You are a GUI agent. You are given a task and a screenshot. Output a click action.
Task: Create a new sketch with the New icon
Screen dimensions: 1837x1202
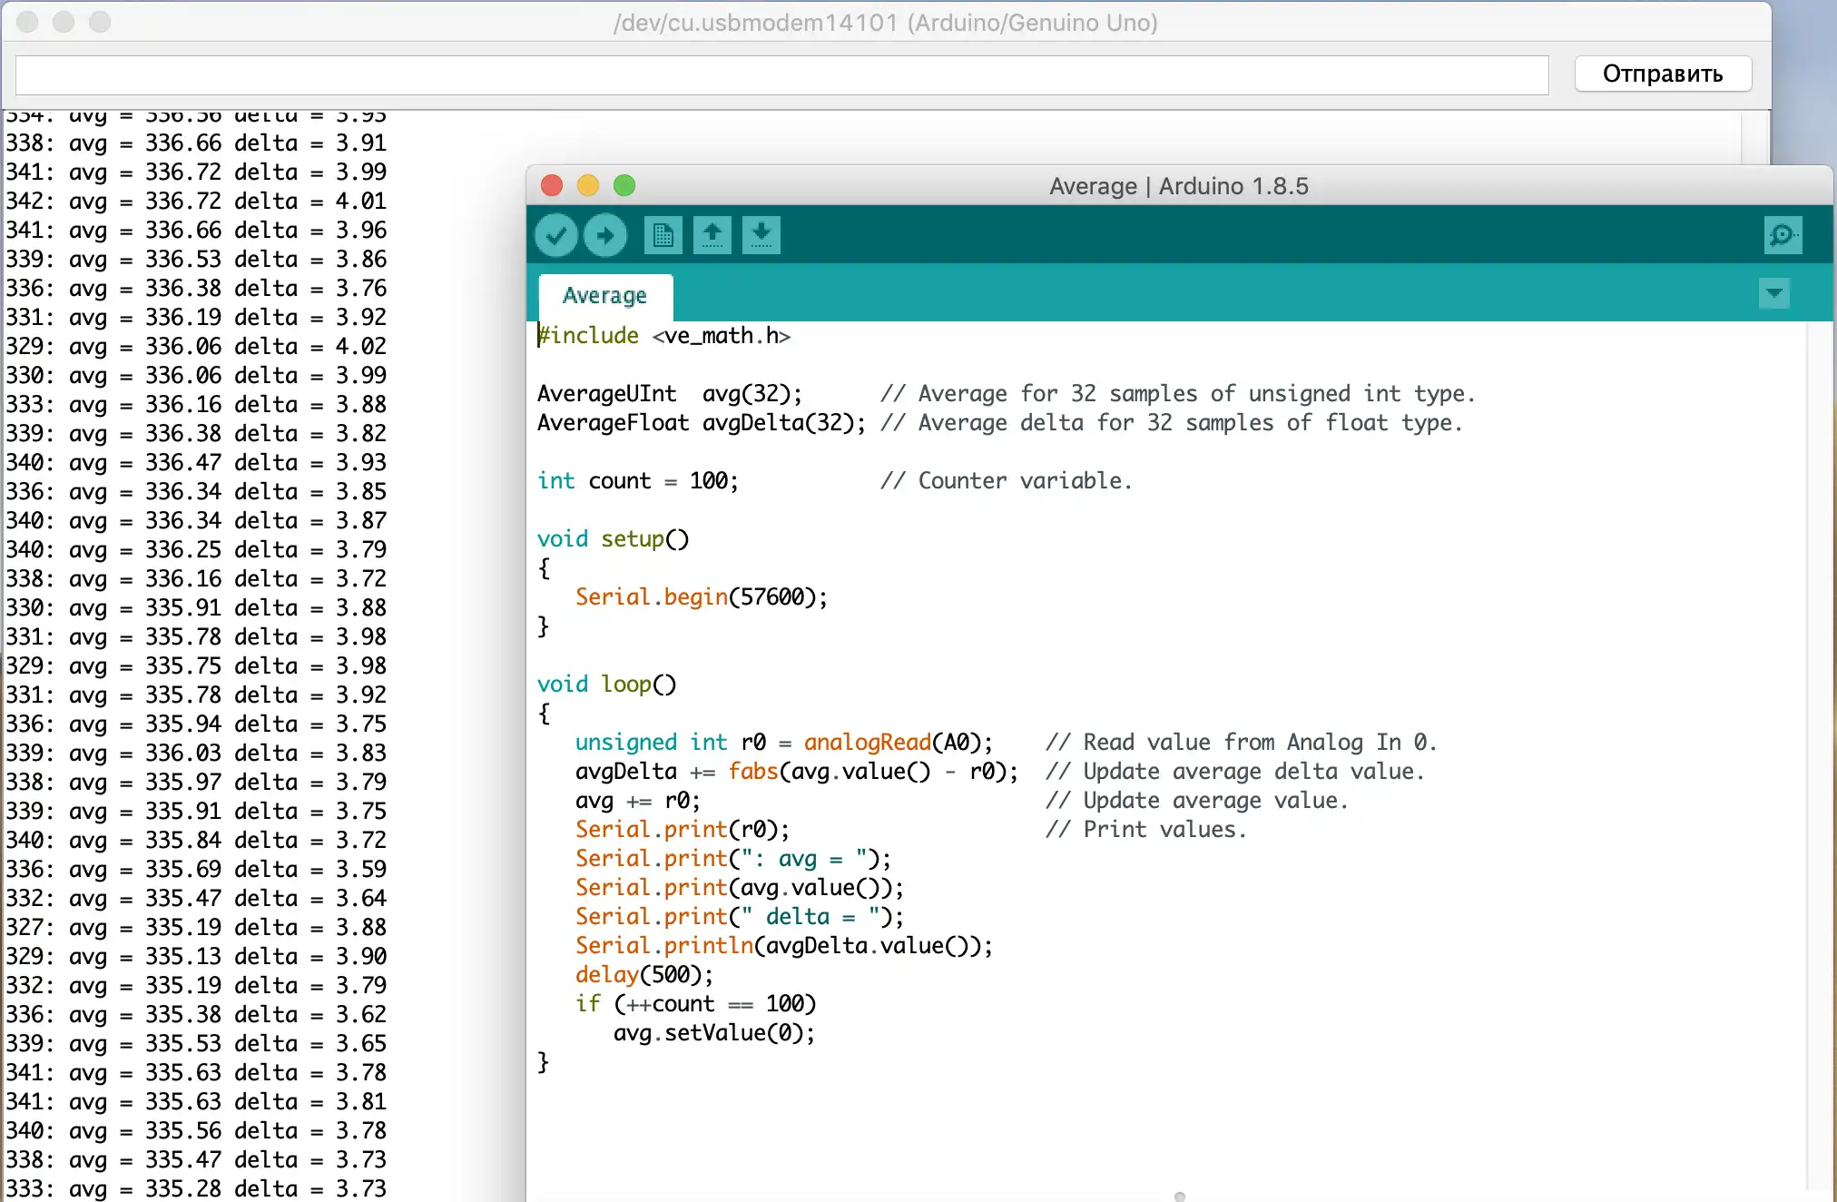click(663, 236)
